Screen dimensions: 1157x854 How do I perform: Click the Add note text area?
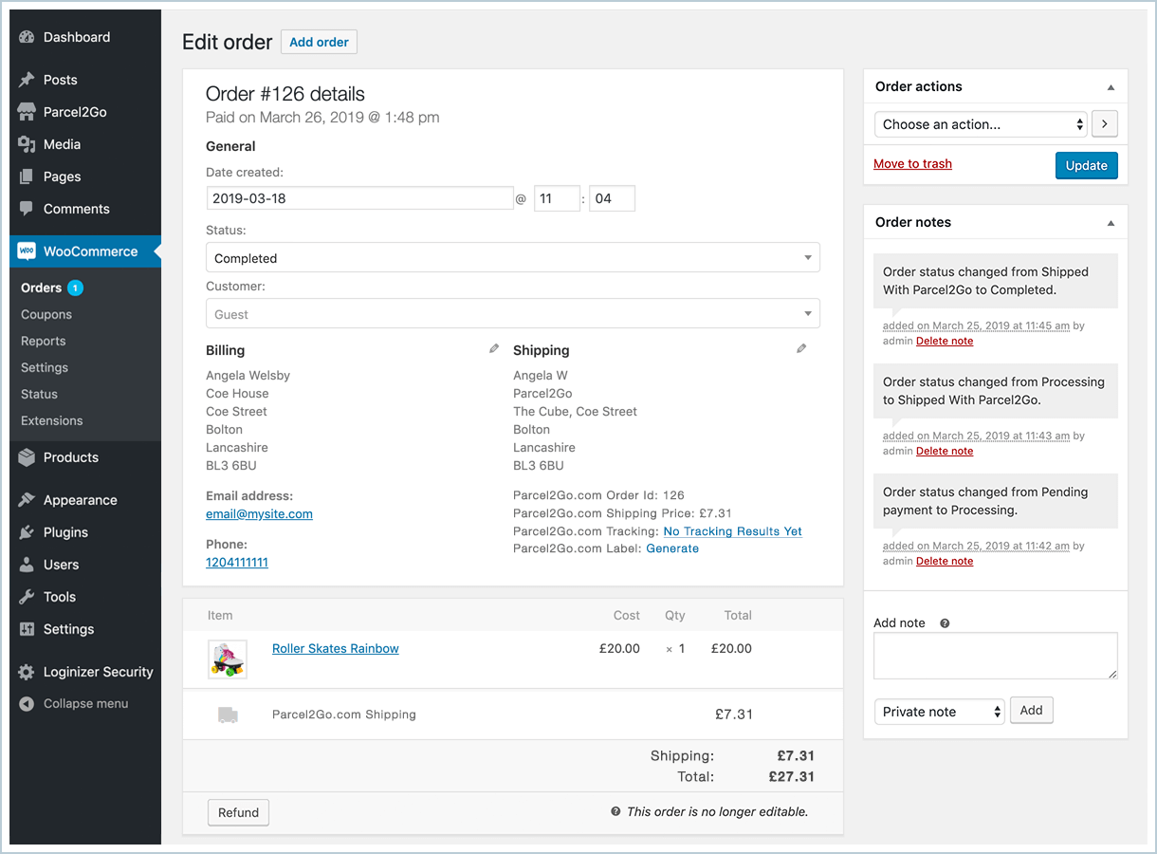click(995, 656)
